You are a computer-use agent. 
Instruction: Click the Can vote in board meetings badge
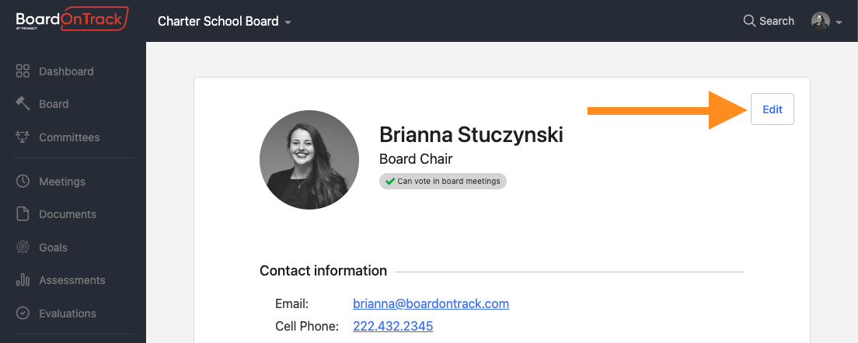pos(443,182)
